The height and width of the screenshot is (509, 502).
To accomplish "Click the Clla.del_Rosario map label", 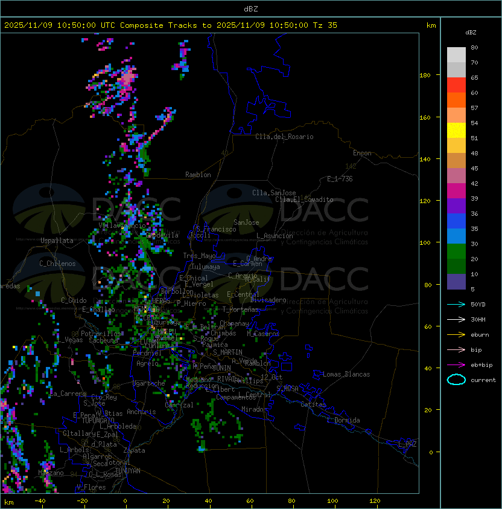I will (x=284, y=137).
